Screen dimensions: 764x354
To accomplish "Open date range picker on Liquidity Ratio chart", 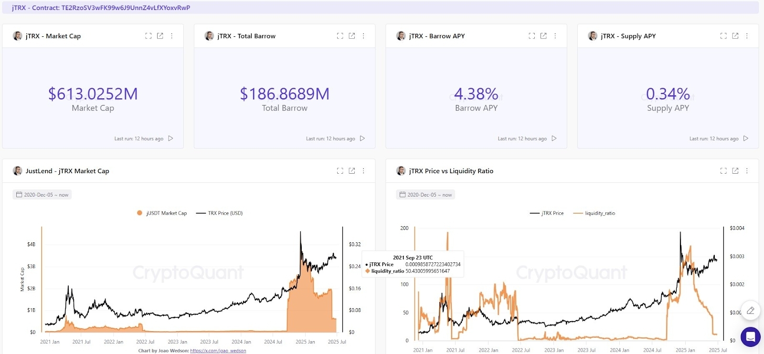I will pos(425,195).
